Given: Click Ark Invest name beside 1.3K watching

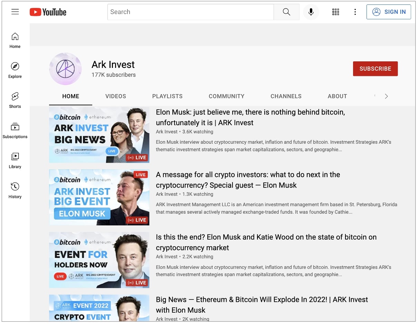Looking at the screenshot, I should click(167, 194).
